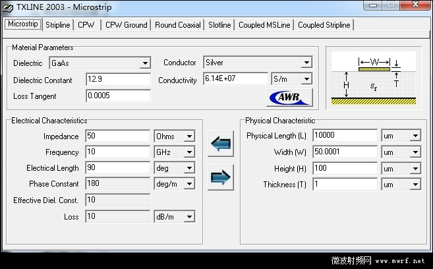Click the microstrip cross-section diagram
This screenshot has width=433, height=269.
coord(374,78)
